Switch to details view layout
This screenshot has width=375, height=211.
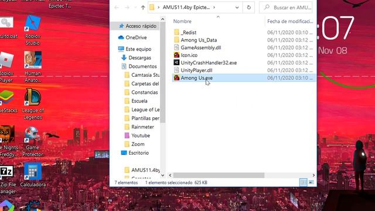[304, 182]
